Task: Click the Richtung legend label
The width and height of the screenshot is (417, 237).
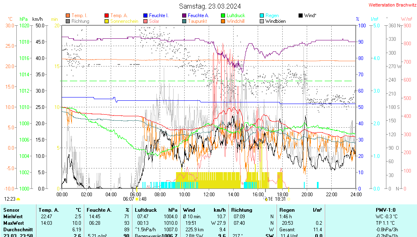Action: tap(80, 21)
